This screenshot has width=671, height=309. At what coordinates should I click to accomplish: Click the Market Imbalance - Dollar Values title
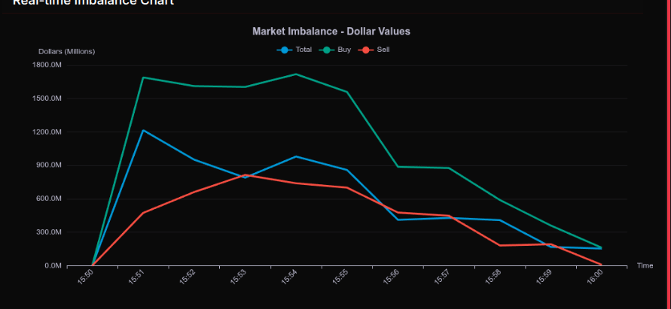[331, 32]
